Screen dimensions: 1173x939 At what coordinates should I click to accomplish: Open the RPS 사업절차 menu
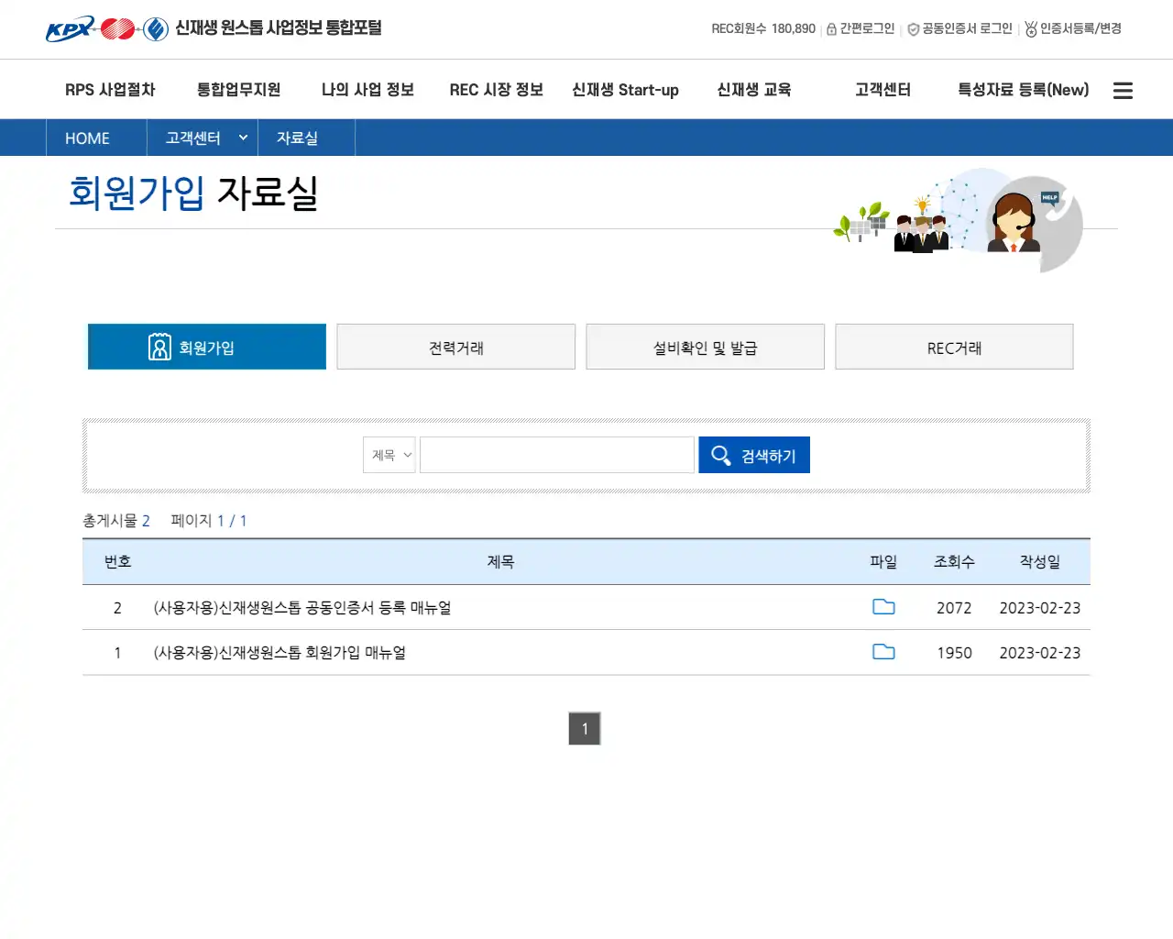[110, 90]
